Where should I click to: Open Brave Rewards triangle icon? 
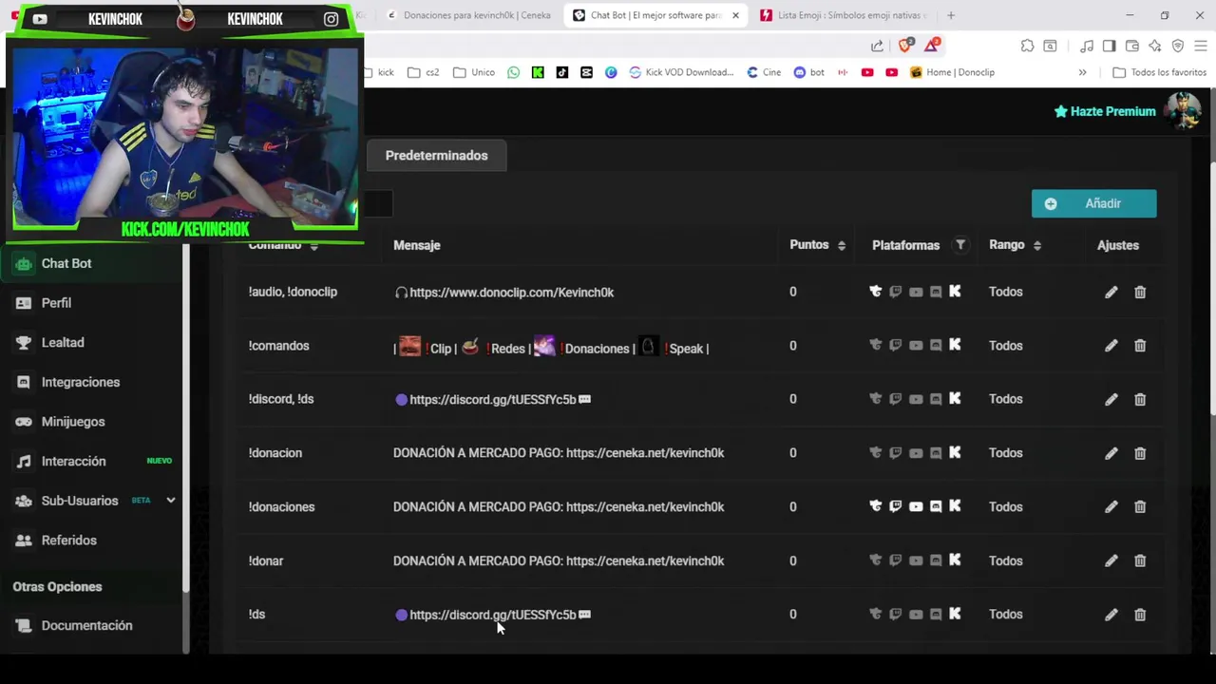click(x=933, y=45)
